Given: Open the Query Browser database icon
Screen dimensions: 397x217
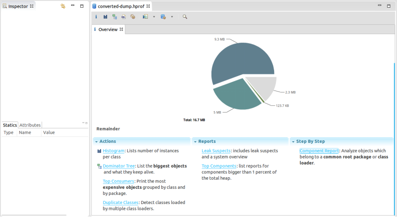Looking at the screenshot, I should point(163,17).
